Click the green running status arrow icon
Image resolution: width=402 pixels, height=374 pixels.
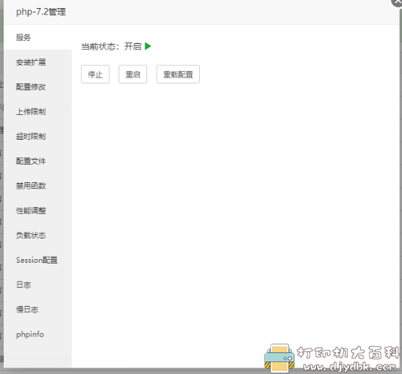[148, 46]
